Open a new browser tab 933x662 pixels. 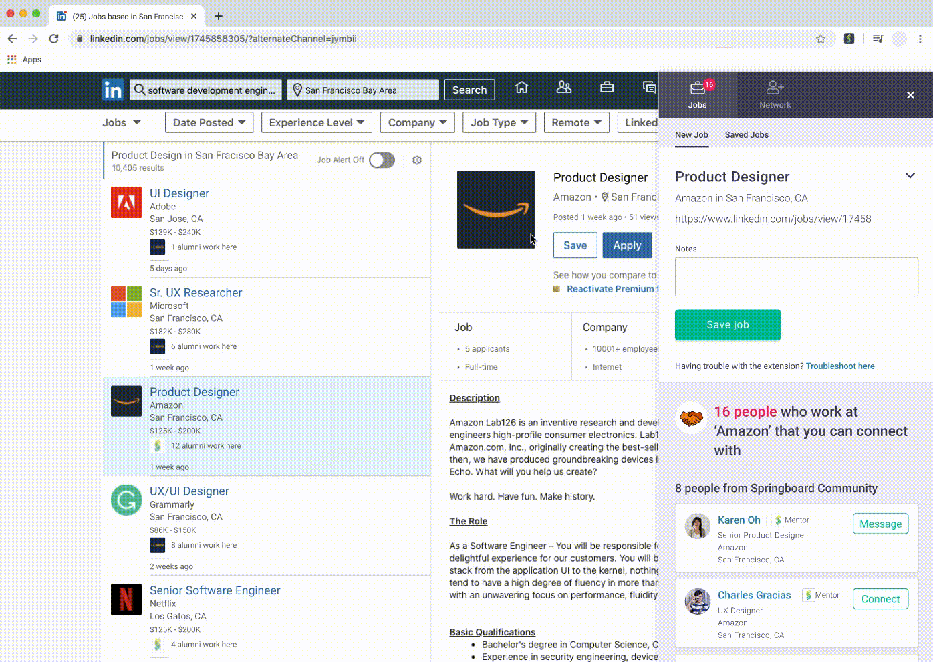click(x=219, y=16)
